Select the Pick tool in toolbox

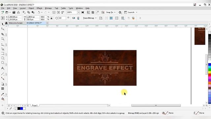click(x=3, y=24)
